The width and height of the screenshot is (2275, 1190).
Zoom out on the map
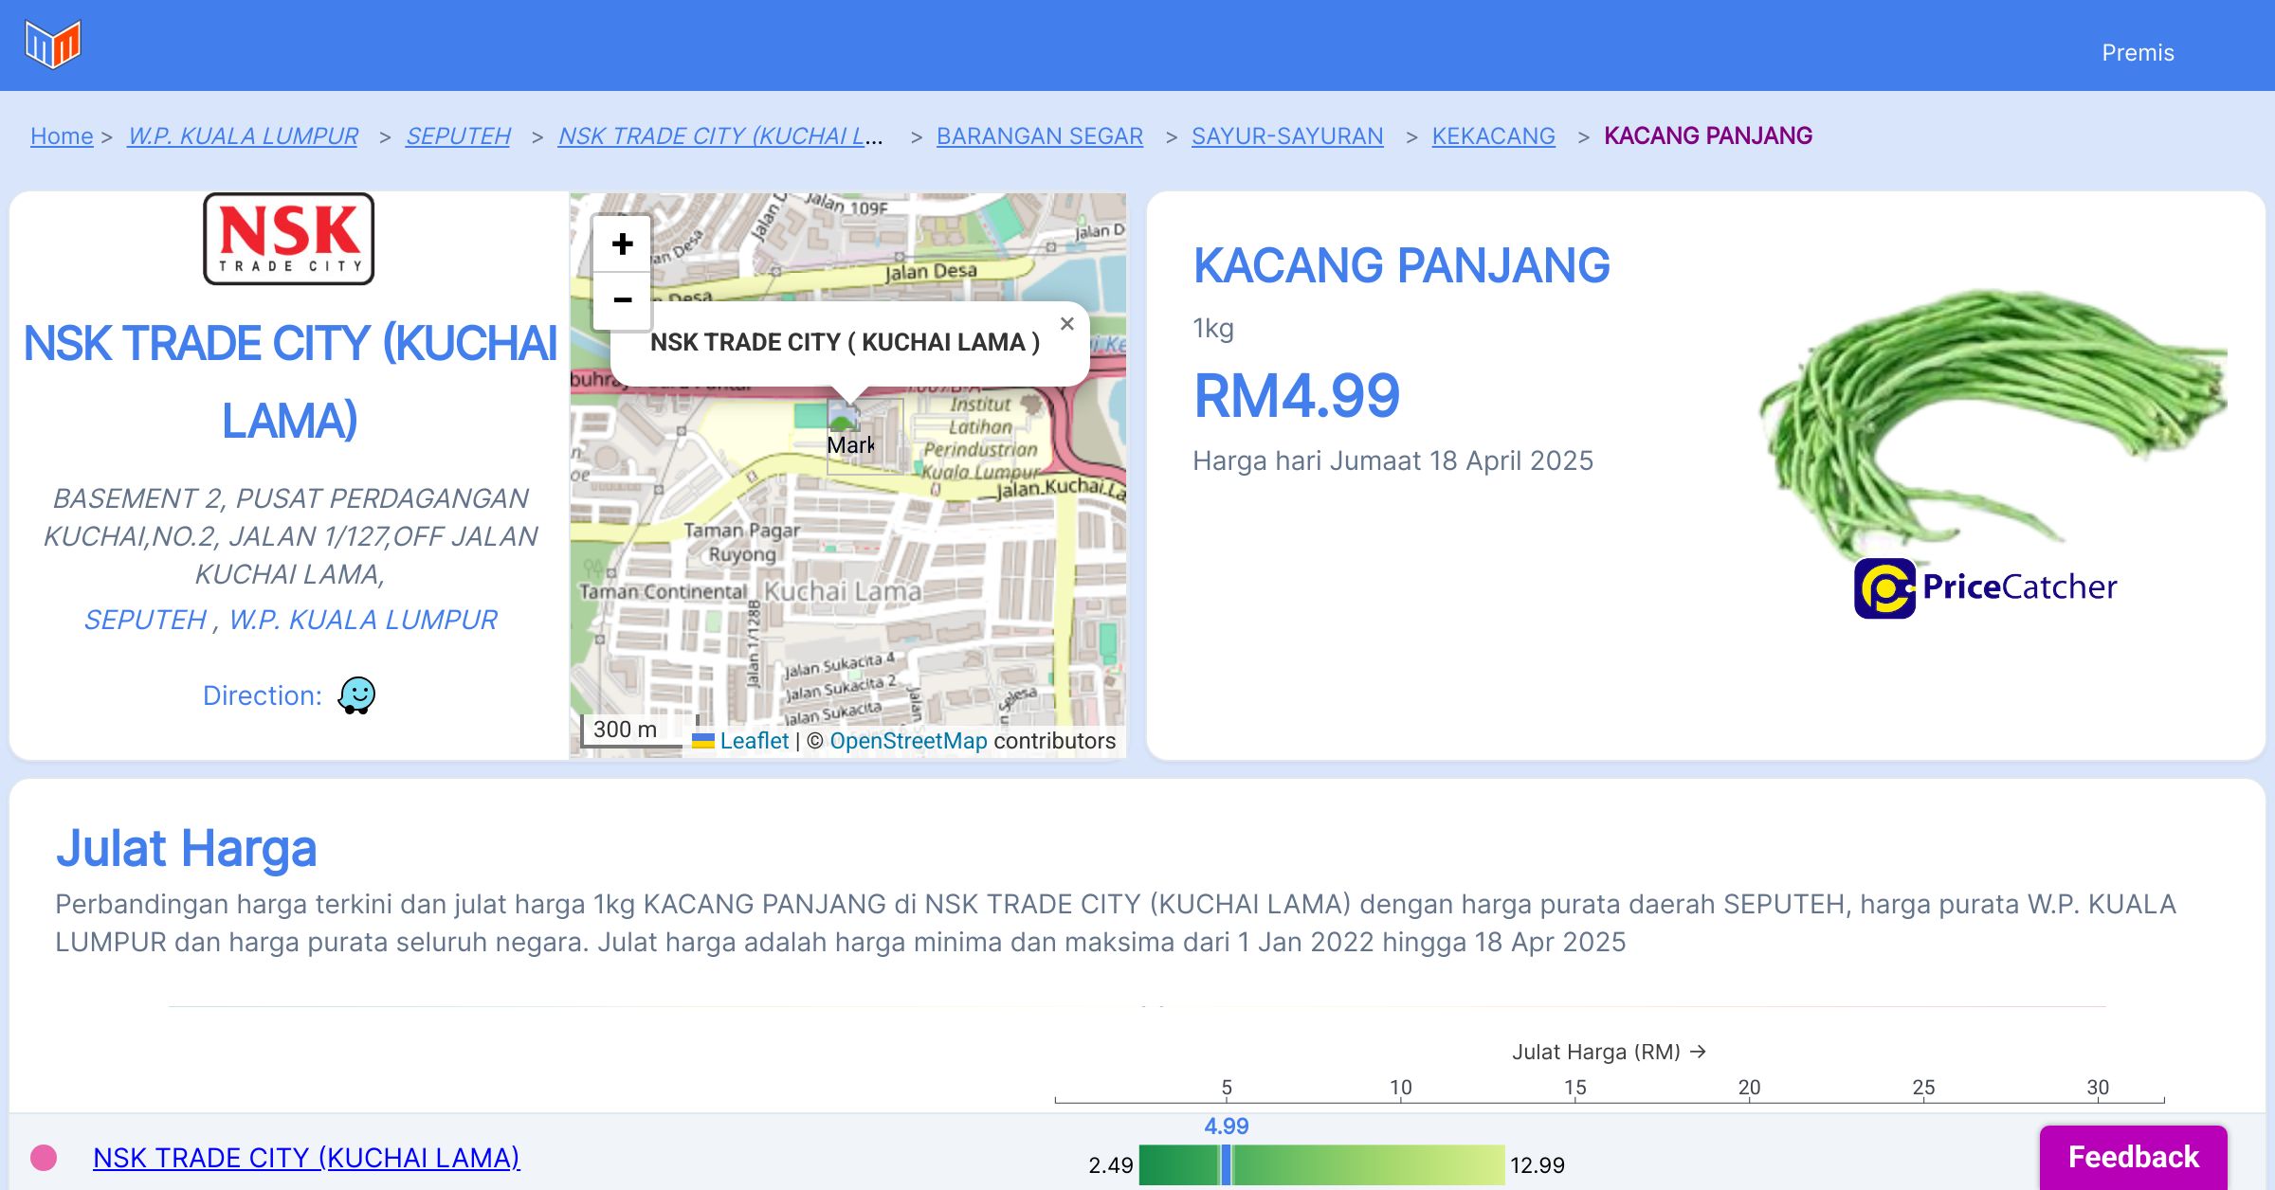click(622, 301)
